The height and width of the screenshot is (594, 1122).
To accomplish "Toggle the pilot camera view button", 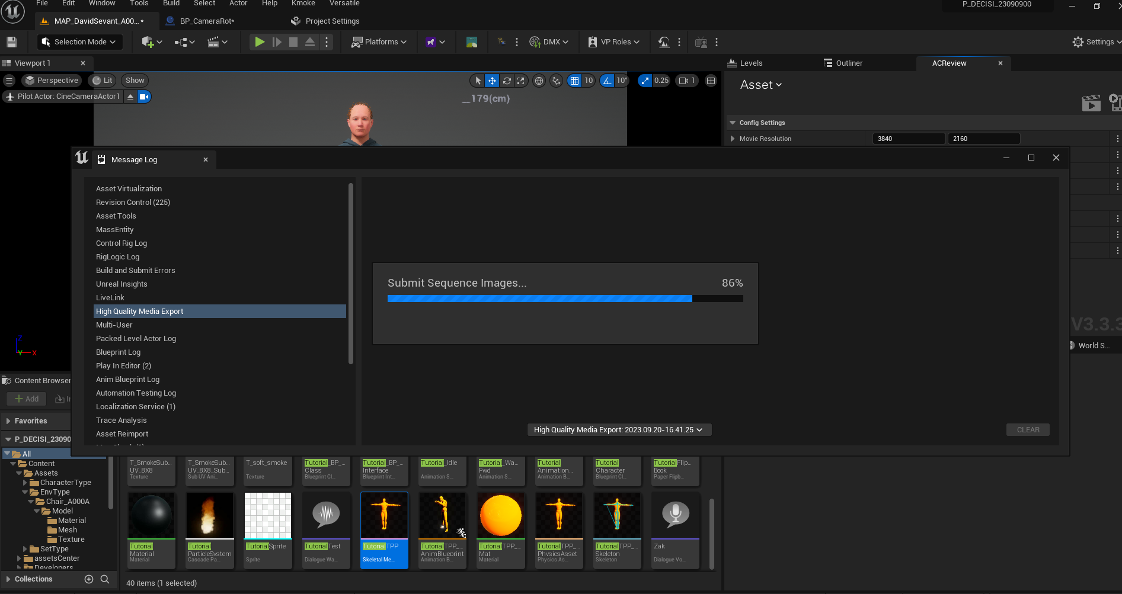I will click(x=144, y=97).
